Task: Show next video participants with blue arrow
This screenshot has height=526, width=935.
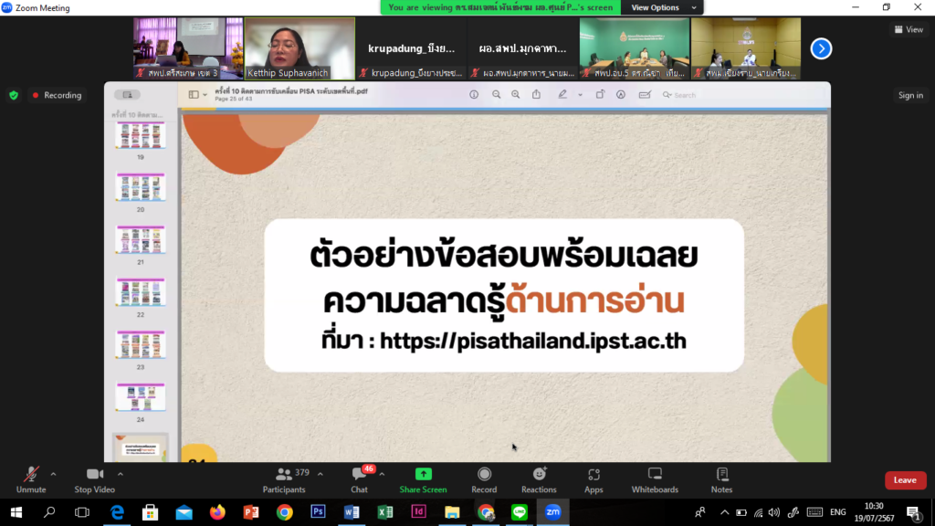Action: 821,48
